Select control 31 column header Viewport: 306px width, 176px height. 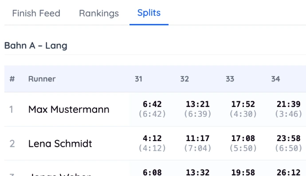(x=138, y=79)
